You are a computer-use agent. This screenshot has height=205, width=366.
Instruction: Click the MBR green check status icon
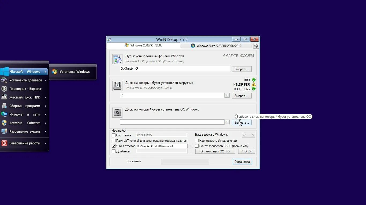click(253, 80)
